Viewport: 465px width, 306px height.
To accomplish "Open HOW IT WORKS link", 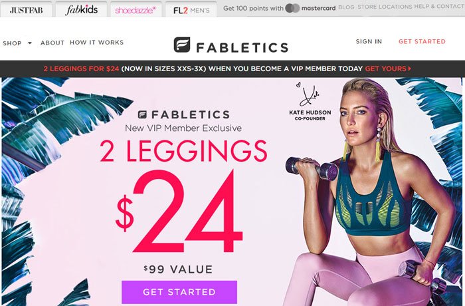I will (97, 43).
